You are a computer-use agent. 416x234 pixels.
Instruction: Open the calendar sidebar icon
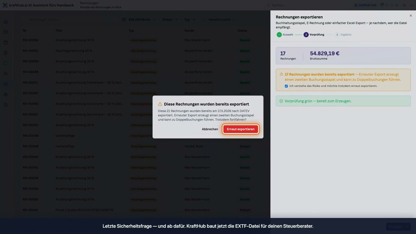click(6, 43)
